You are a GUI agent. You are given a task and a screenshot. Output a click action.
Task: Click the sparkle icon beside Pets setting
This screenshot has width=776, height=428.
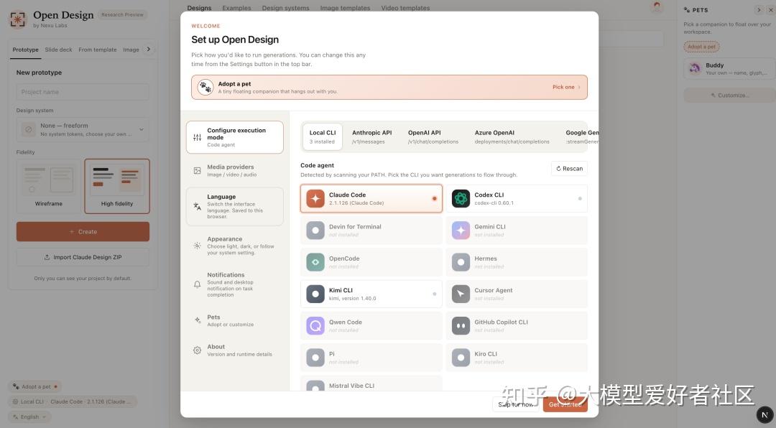point(197,320)
